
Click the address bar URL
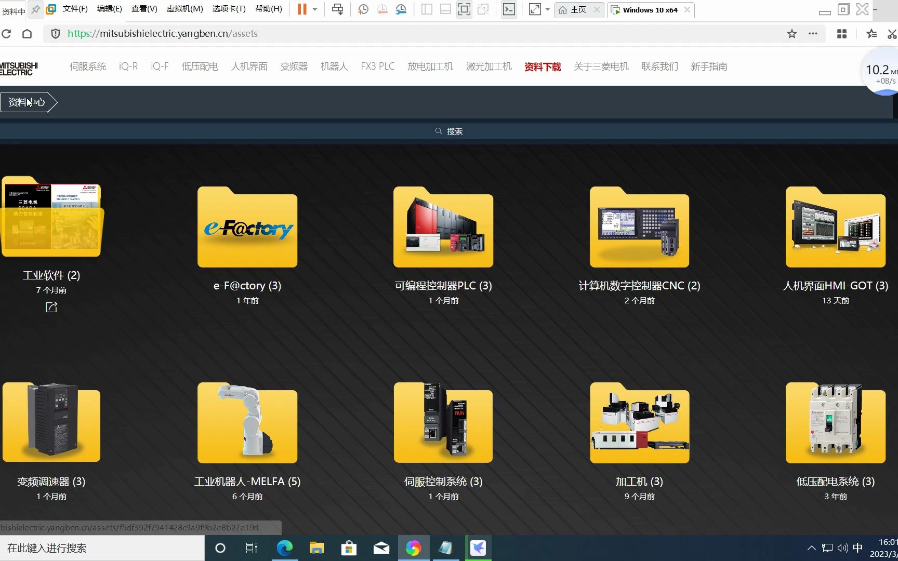[x=163, y=34]
